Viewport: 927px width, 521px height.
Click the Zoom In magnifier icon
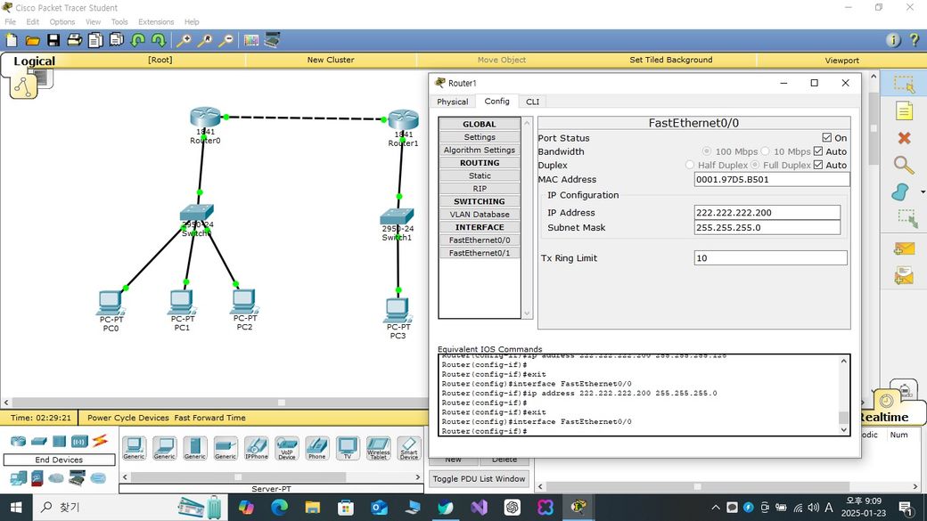pos(184,40)
